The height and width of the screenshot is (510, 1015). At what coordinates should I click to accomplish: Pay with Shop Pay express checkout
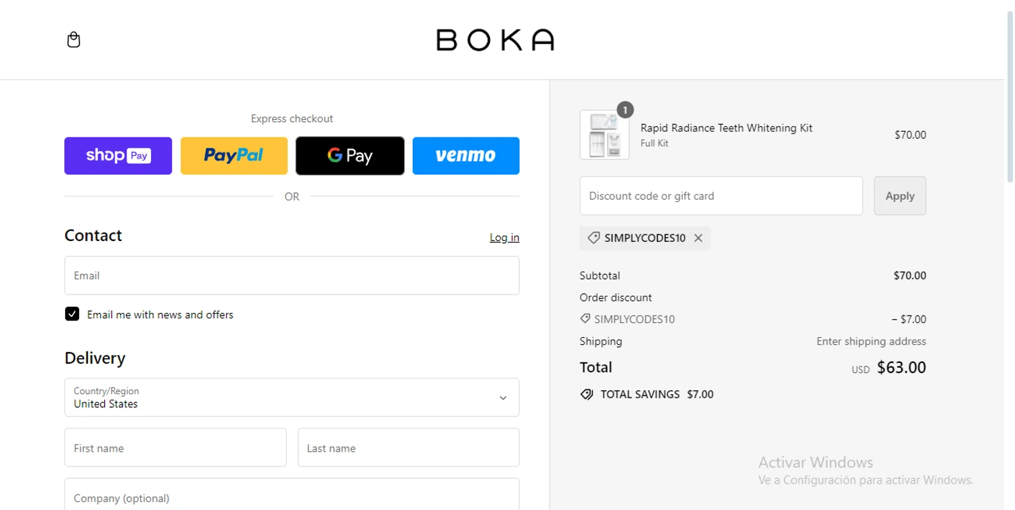click(x=118, y=156)
